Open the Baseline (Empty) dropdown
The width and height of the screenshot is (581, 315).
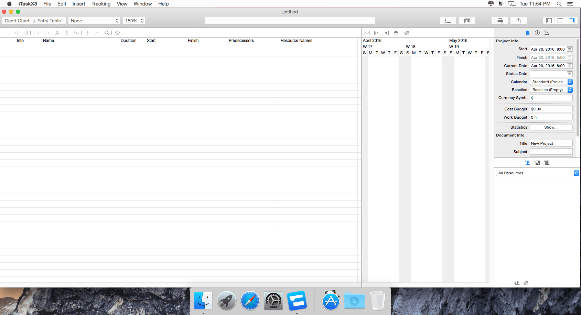point(551,90)
